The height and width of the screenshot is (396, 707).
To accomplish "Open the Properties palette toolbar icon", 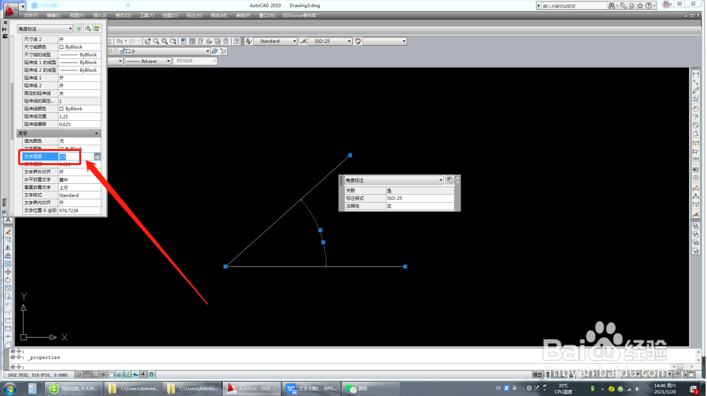I will (183, 41).
